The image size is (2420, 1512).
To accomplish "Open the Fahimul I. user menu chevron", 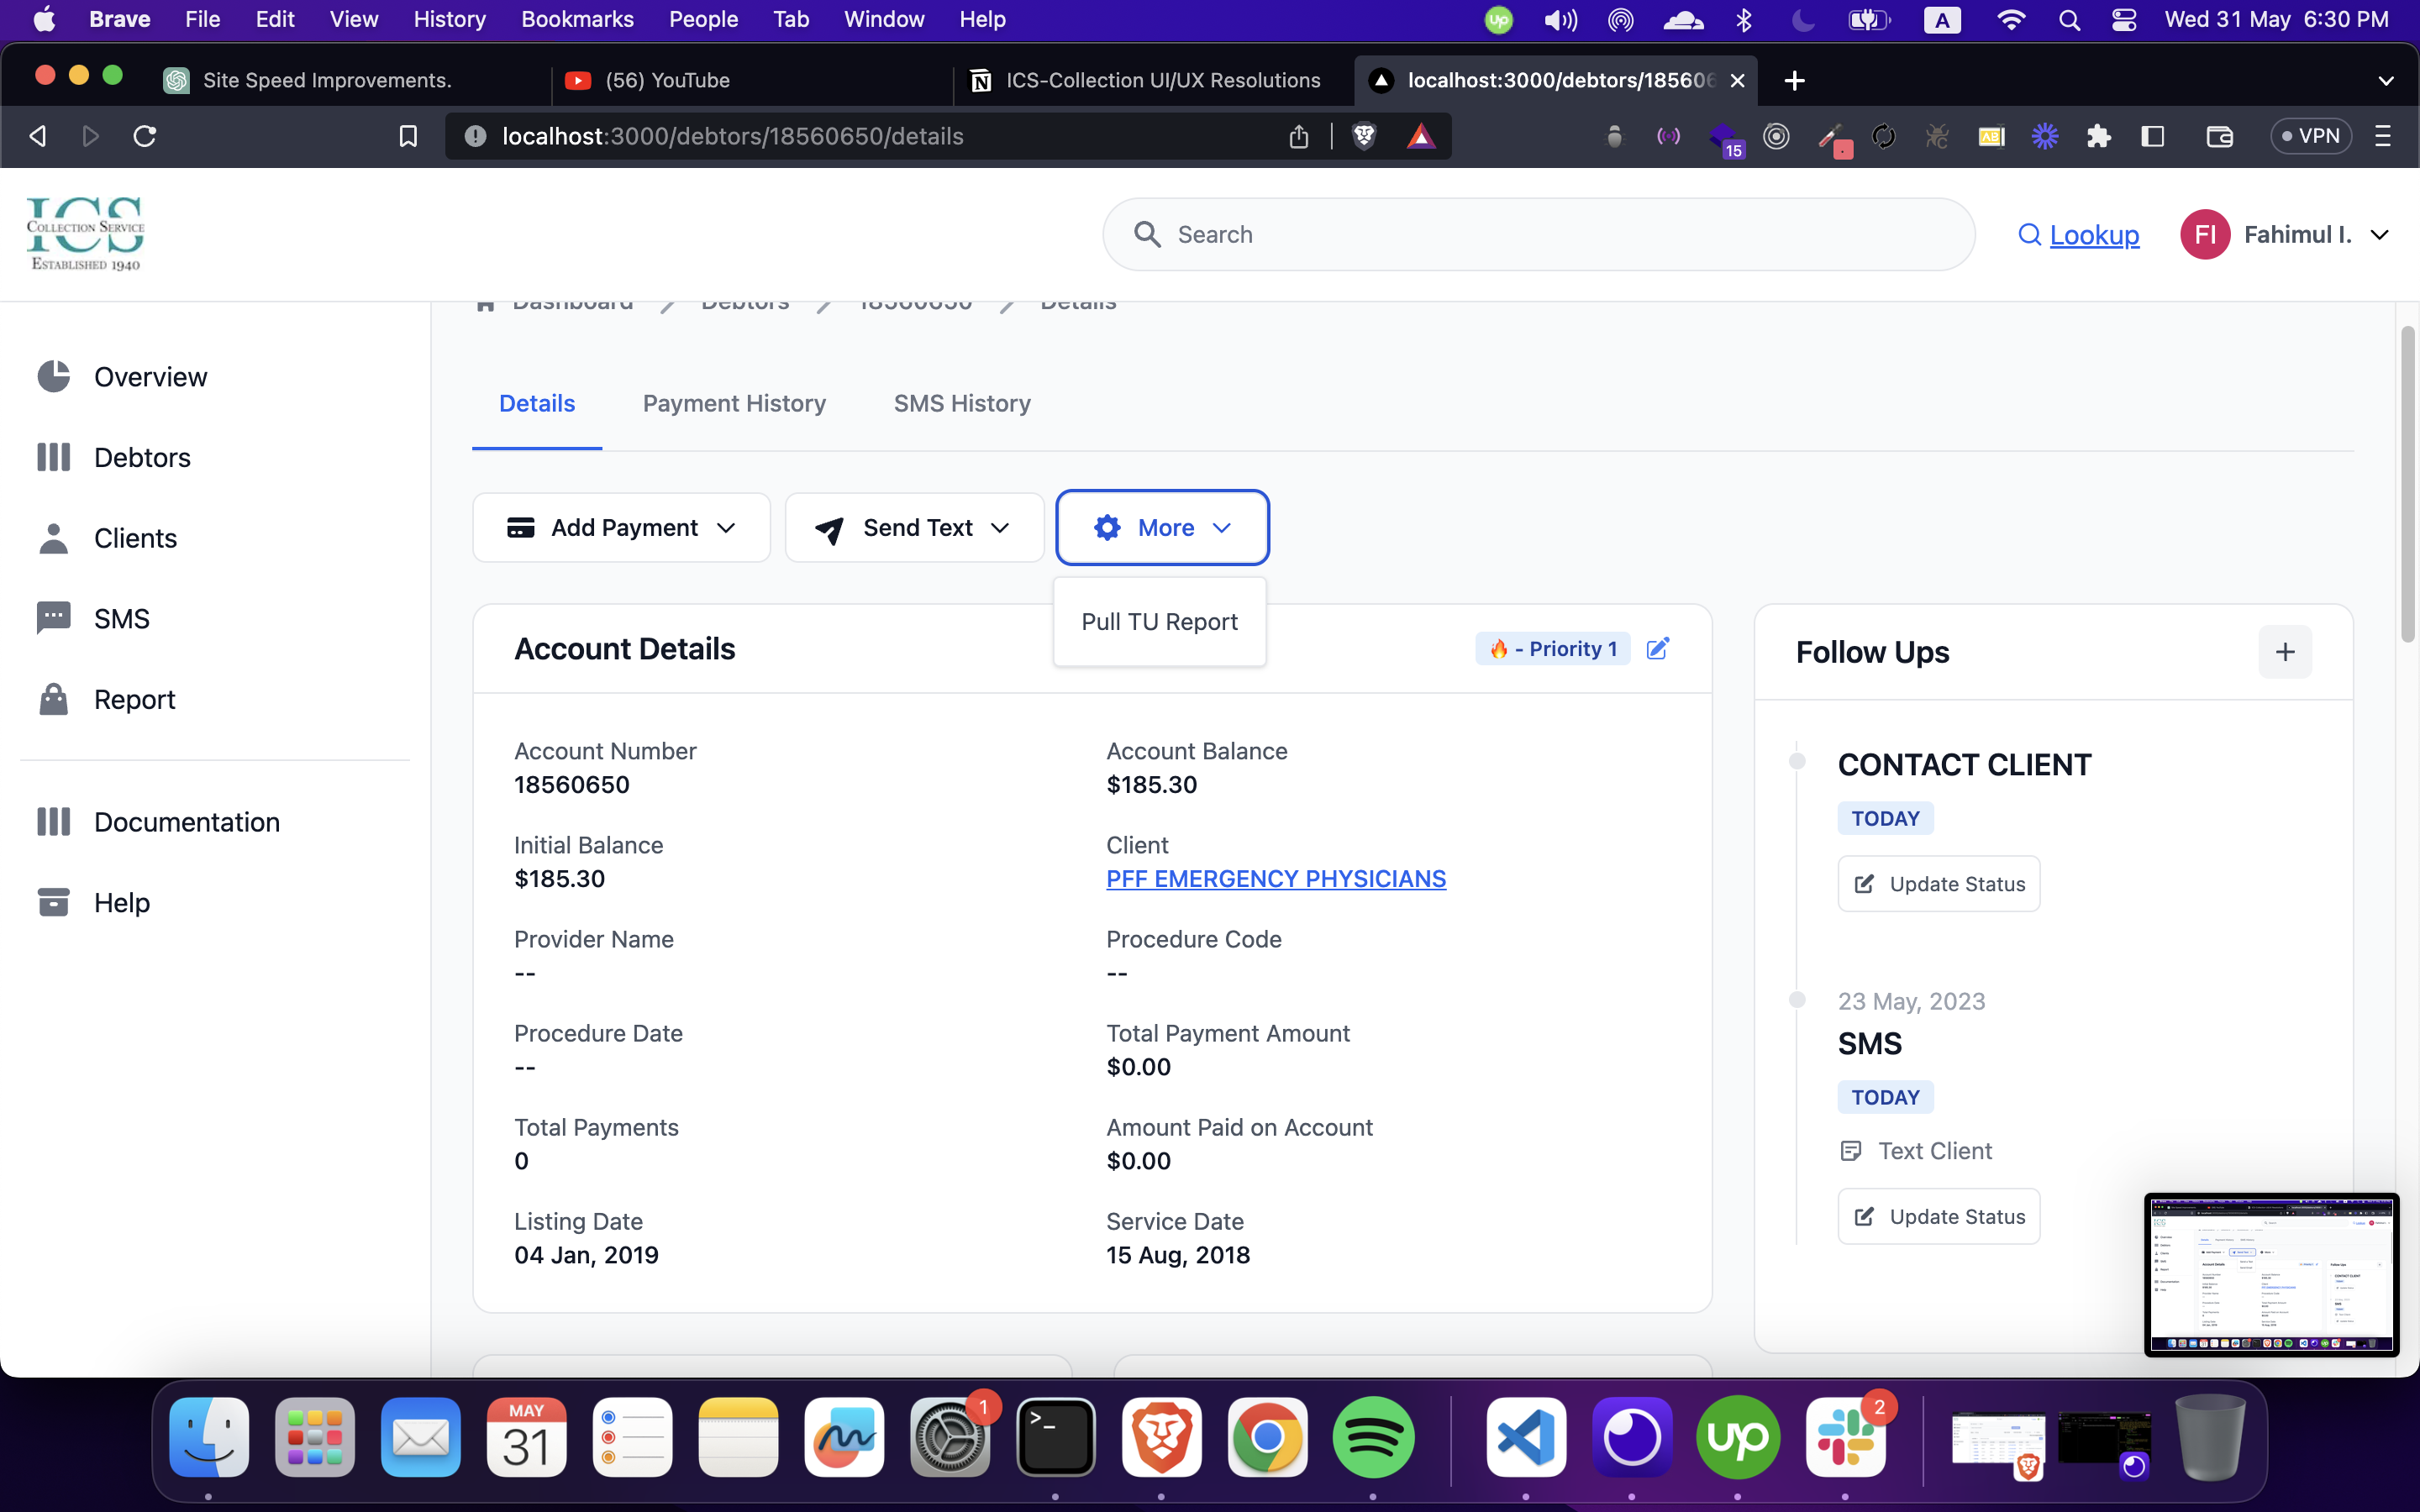I will (2380, 235).
